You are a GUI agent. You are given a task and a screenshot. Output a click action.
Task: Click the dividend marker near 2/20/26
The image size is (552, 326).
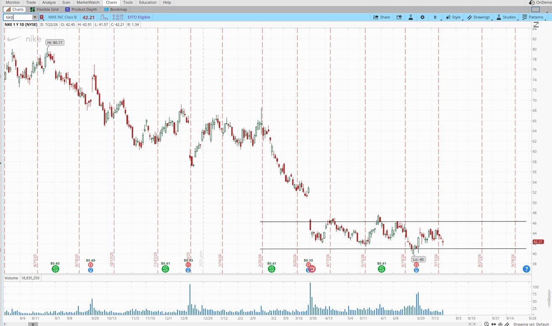coord(272,269)
